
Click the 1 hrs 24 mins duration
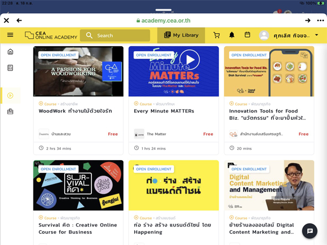click(153, 148)
